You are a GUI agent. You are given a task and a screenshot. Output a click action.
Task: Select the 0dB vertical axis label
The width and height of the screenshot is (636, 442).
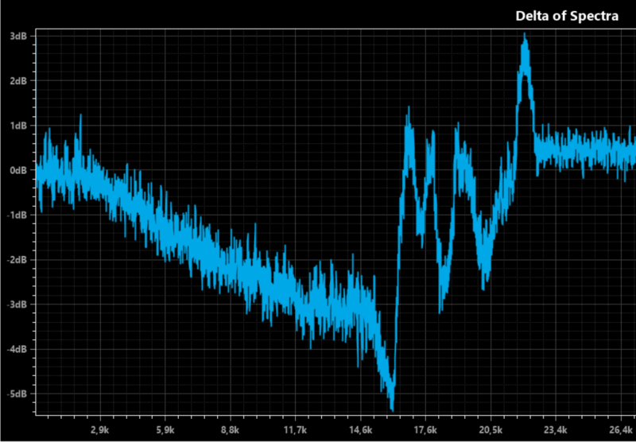point(18,170)
